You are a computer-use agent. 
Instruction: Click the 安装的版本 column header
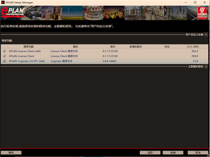pos(136,47)
